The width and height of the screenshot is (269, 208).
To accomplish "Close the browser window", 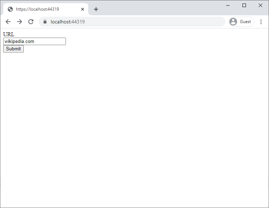I will point(260,5).
